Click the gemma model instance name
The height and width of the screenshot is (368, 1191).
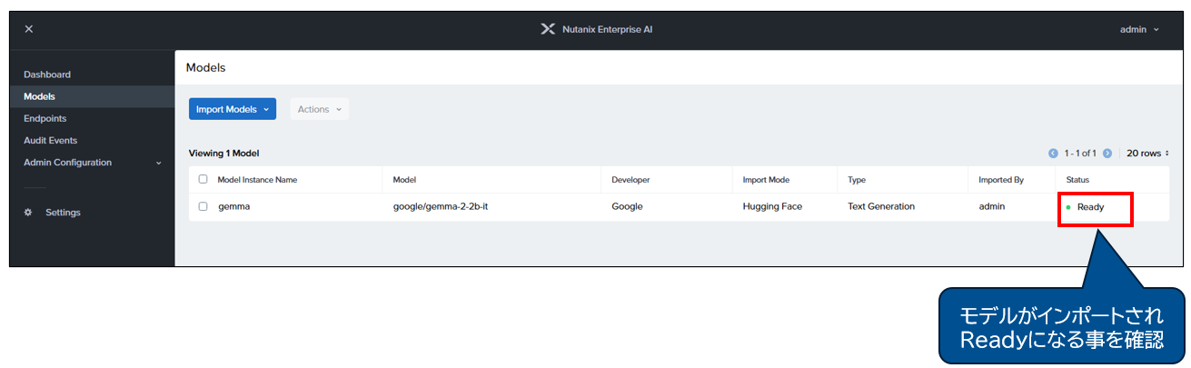coord(233,206)
